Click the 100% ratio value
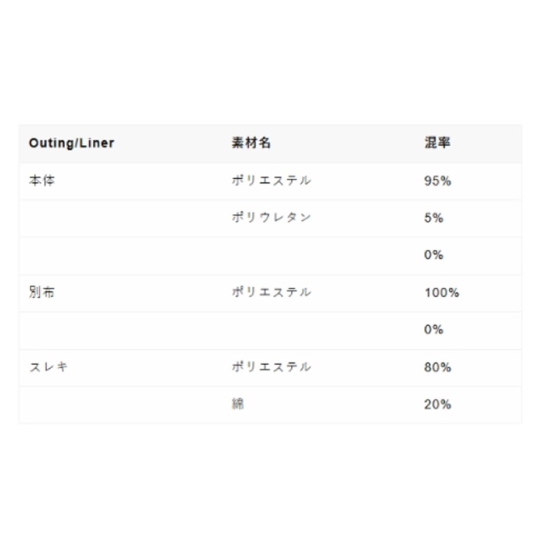Screen dimensions: 537x537 coord(442,292)
